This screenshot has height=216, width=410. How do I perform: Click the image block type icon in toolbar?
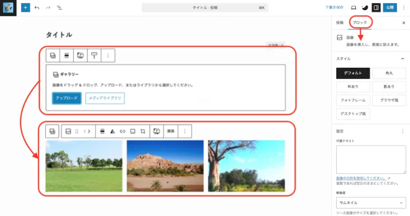coord(68,131)
